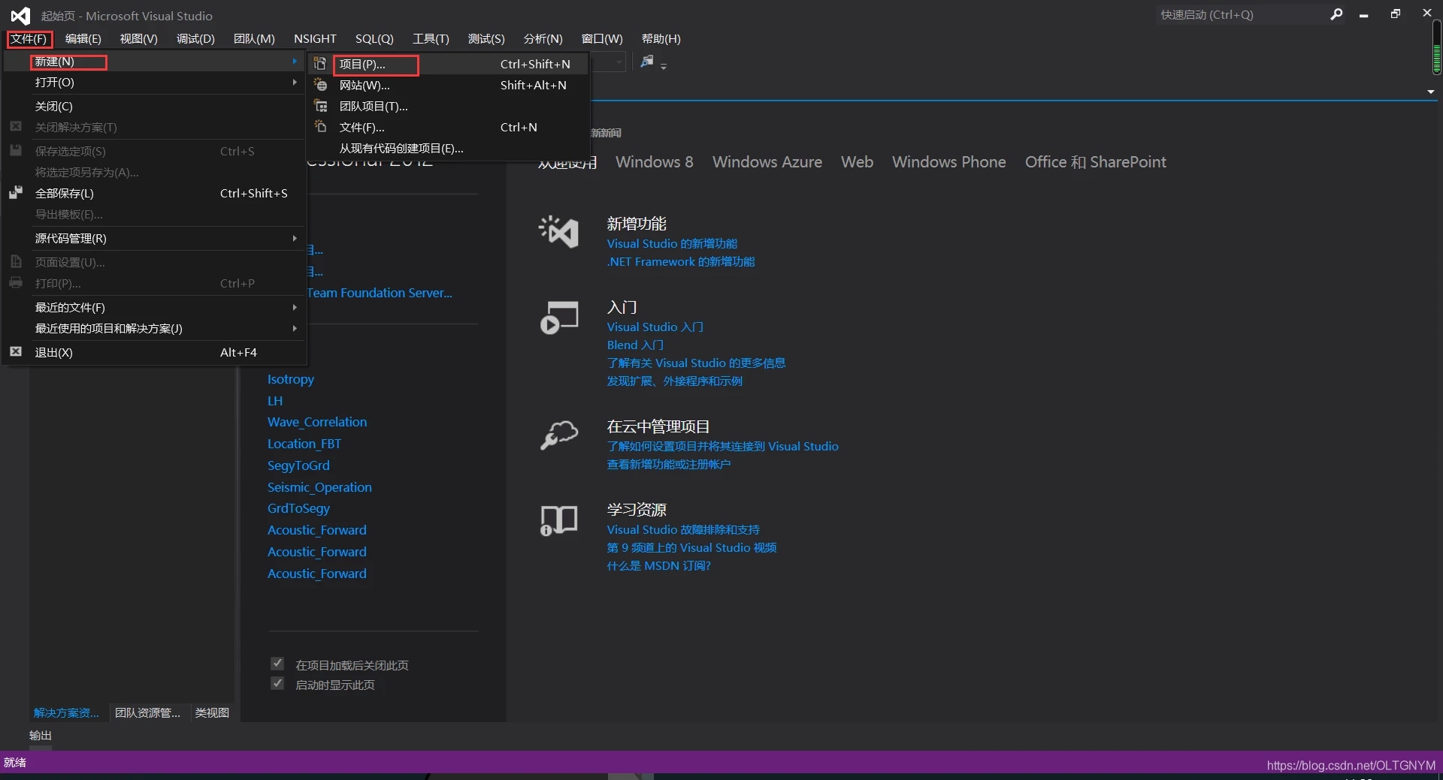Viewport: 1443px width, 780px height.
Task: Click the New Project icon in submenu
Action: [x=320, y=64]
